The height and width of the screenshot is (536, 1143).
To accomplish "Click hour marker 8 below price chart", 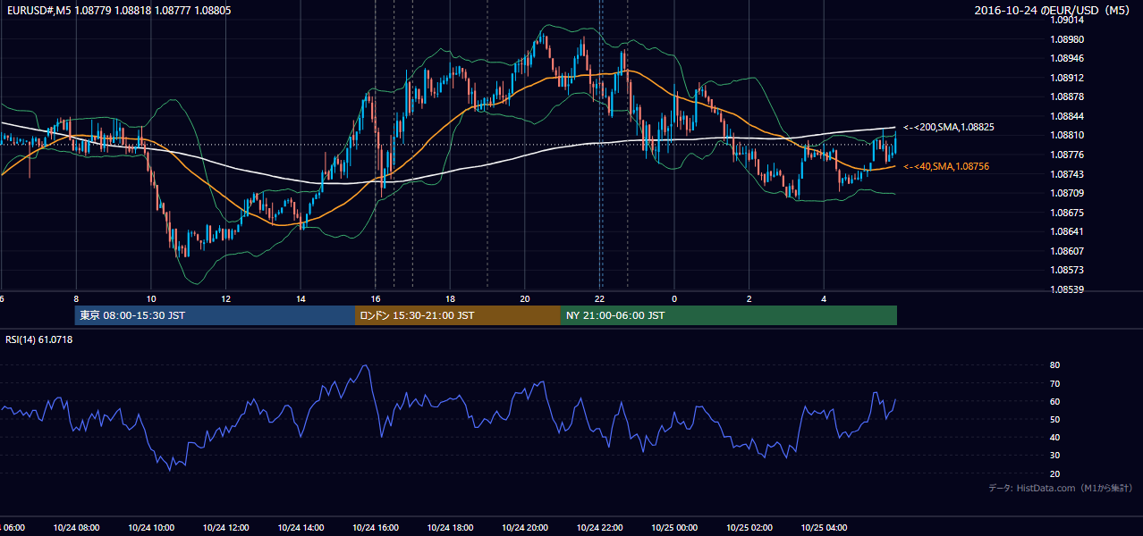I will (x=76, y=298).
